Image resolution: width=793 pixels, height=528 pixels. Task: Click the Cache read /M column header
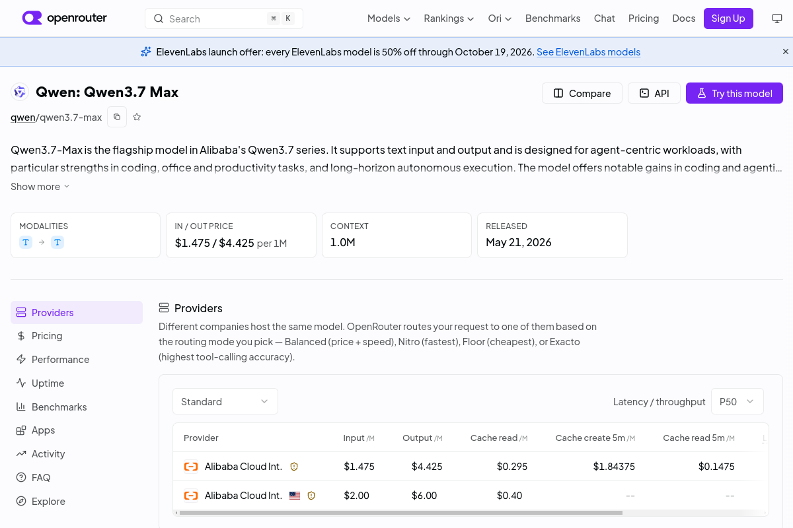499,438
